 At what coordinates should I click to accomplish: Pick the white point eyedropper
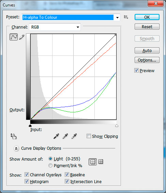click(74, 136)
